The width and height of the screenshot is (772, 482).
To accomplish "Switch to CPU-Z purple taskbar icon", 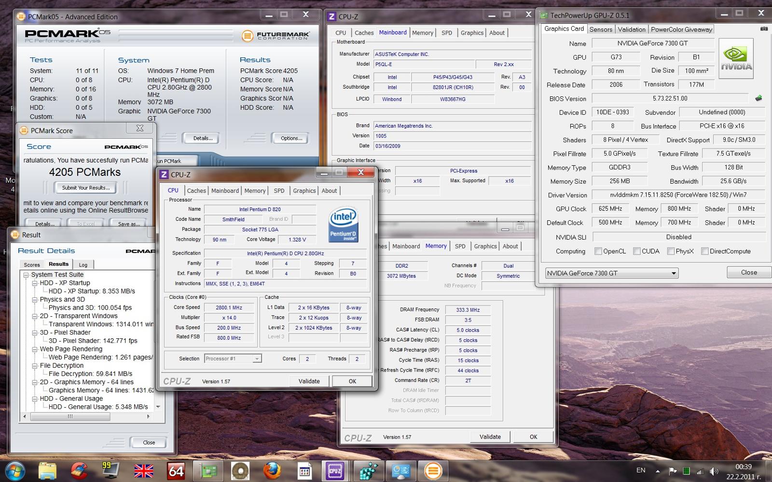I will point(335,471).
